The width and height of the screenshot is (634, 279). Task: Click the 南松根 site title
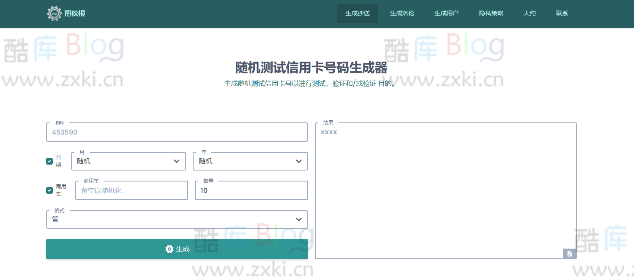click(75, 13)
